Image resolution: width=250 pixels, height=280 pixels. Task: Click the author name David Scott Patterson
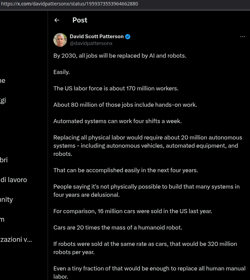click(97, 36)
